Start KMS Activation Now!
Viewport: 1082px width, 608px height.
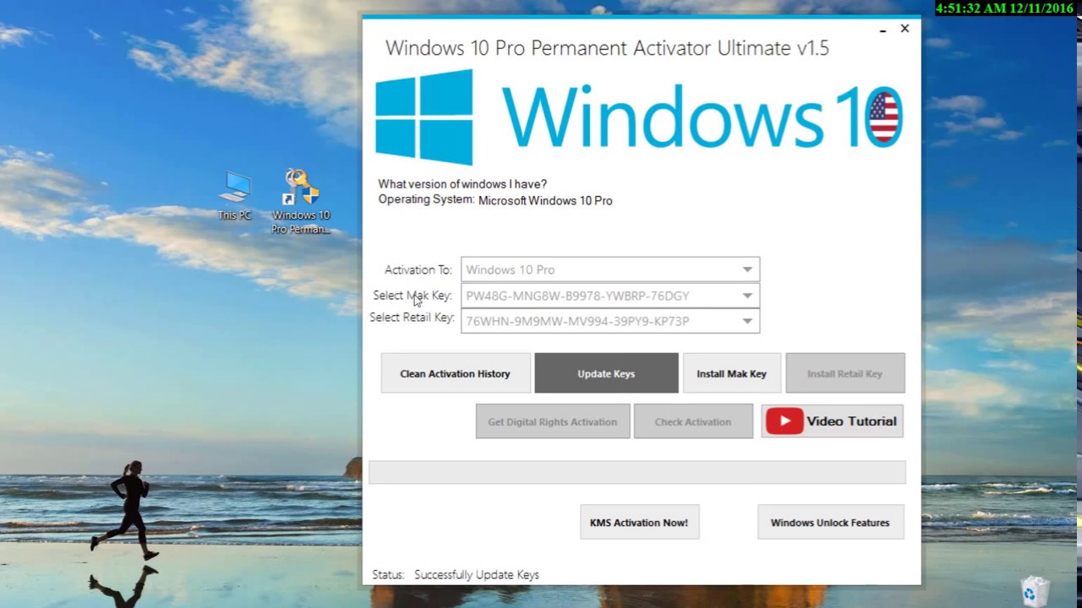pyautogui.click(x=639, y=523)
